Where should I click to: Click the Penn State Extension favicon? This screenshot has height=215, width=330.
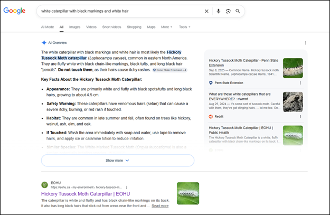tap(211, 83)
